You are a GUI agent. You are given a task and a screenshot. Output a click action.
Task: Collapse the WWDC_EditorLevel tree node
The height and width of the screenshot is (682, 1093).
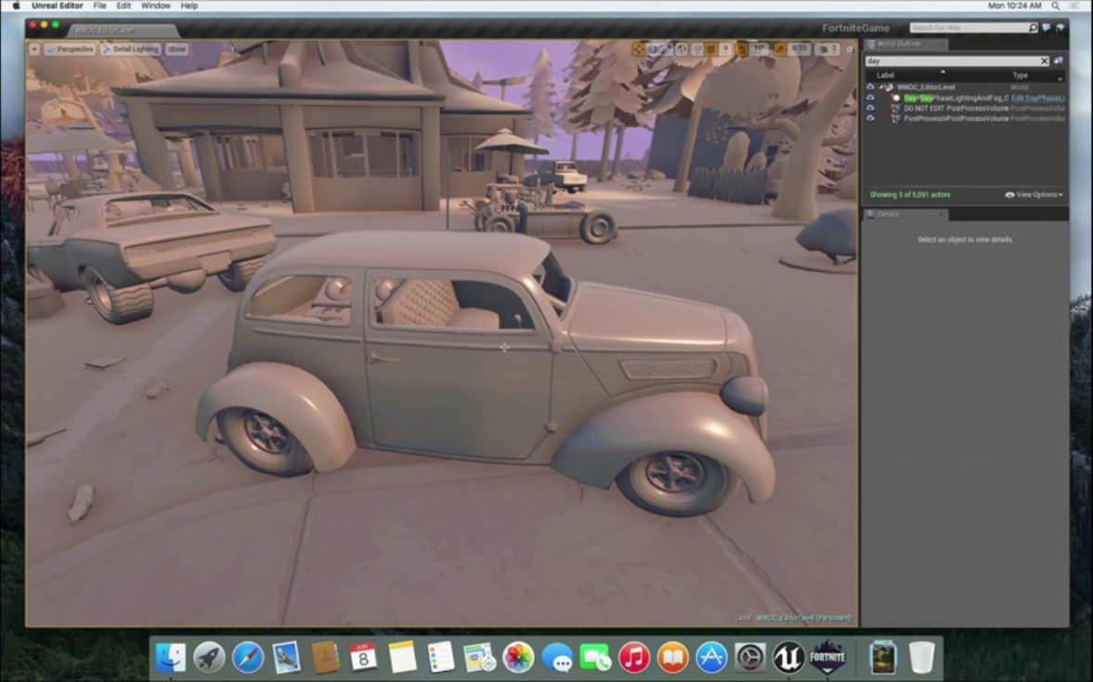881,87
